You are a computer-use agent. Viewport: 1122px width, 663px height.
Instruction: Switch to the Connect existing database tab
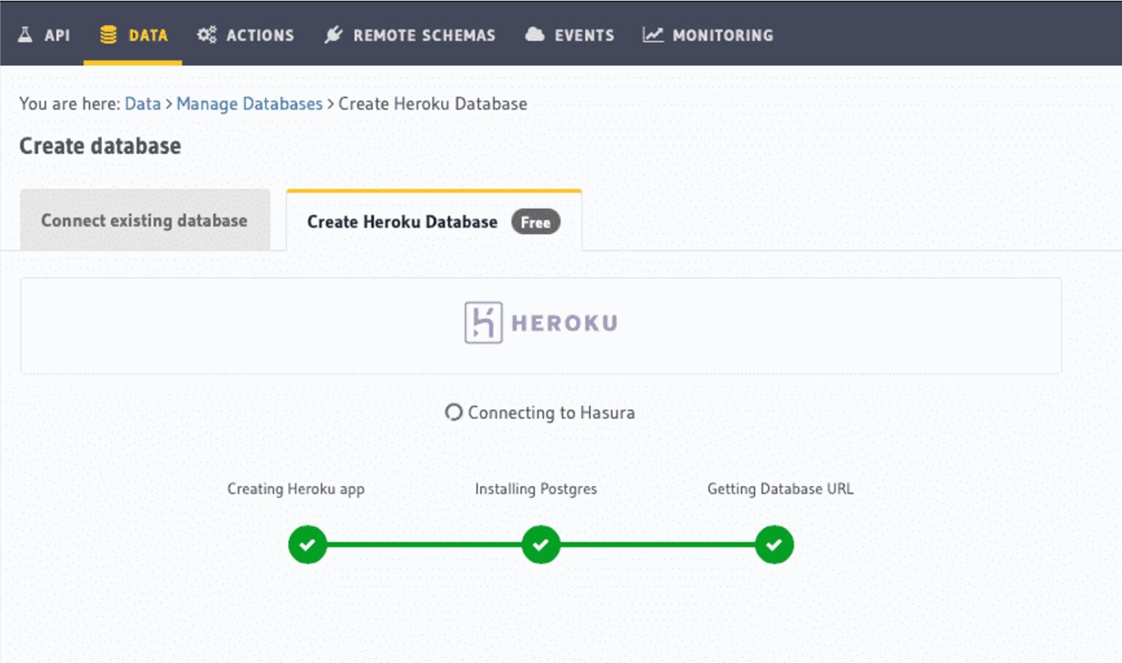[x=145, y=220]
